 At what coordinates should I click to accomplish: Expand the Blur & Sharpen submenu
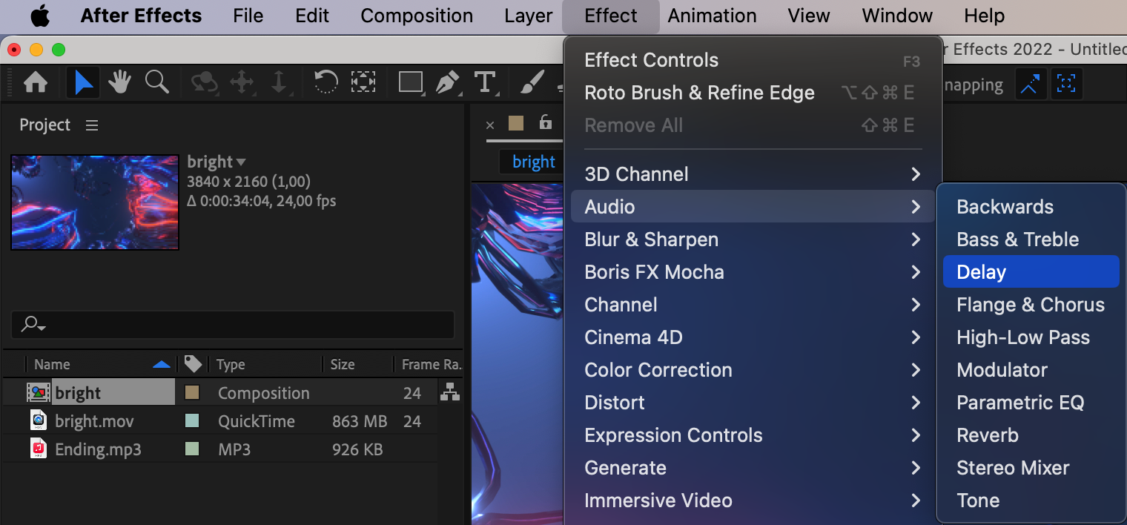(x=753, y=240)
